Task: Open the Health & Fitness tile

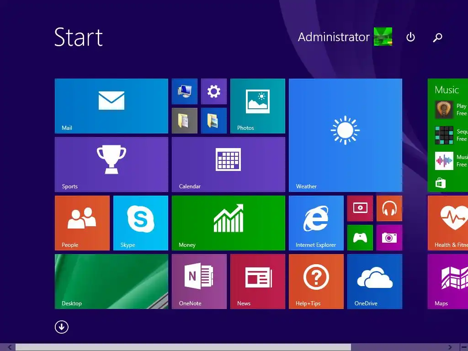Action: 448,223
